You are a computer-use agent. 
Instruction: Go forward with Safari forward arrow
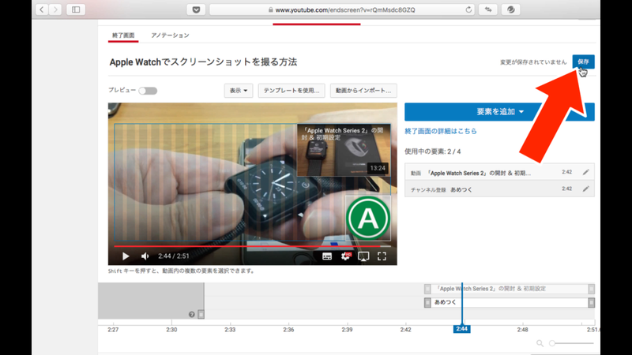coord(55,9)
